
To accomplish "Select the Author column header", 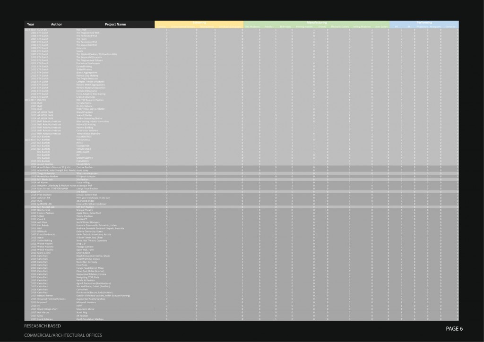I will 56,24.
